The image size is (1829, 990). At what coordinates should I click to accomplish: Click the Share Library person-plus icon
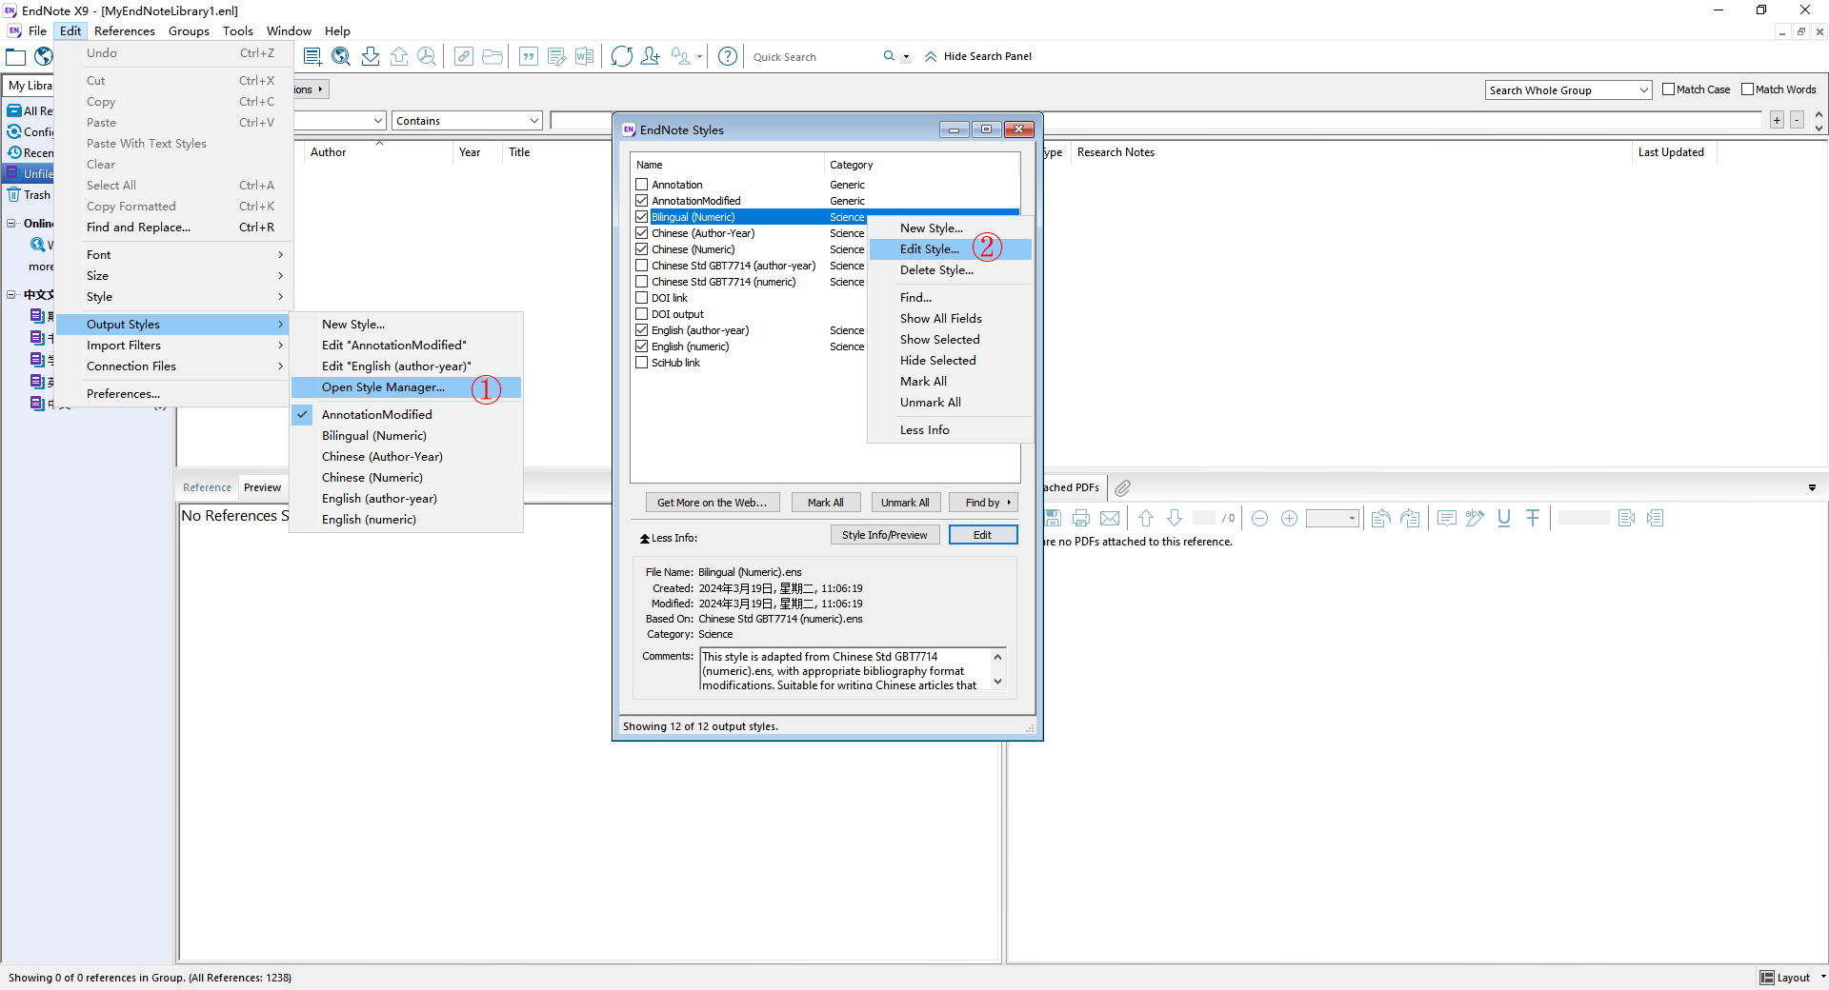pyautogui.click(x=651, y=56)
